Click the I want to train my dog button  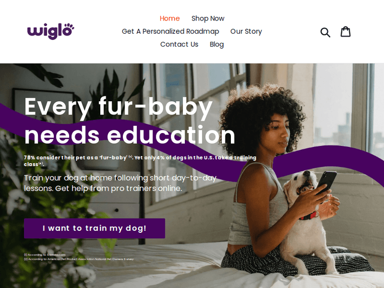(x=95, y=228)
